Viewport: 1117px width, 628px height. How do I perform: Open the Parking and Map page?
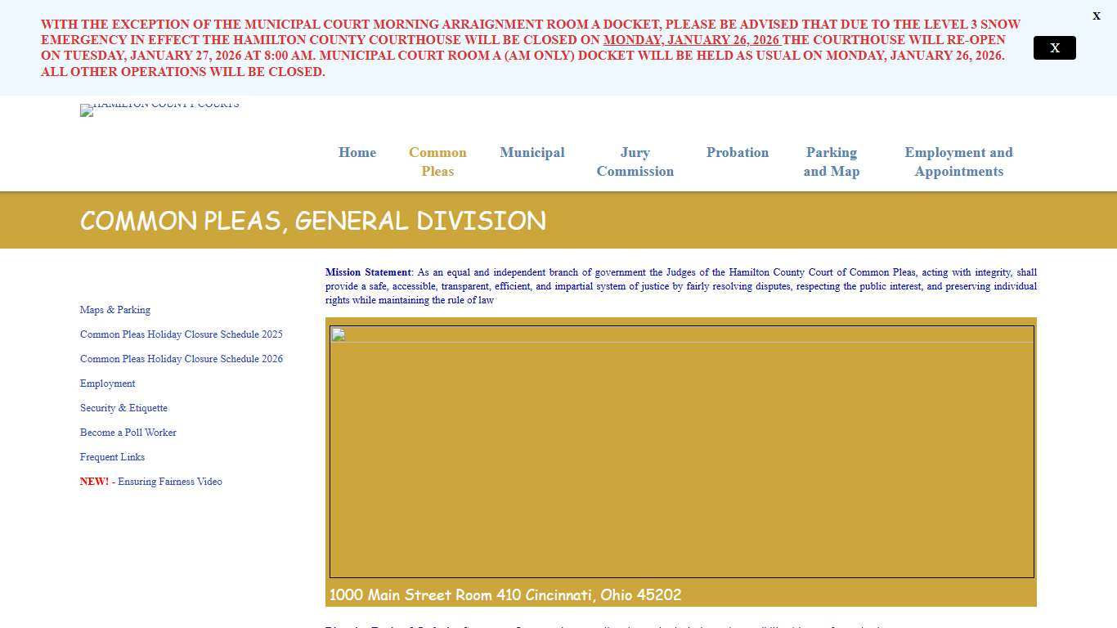(x=831, y=162)
